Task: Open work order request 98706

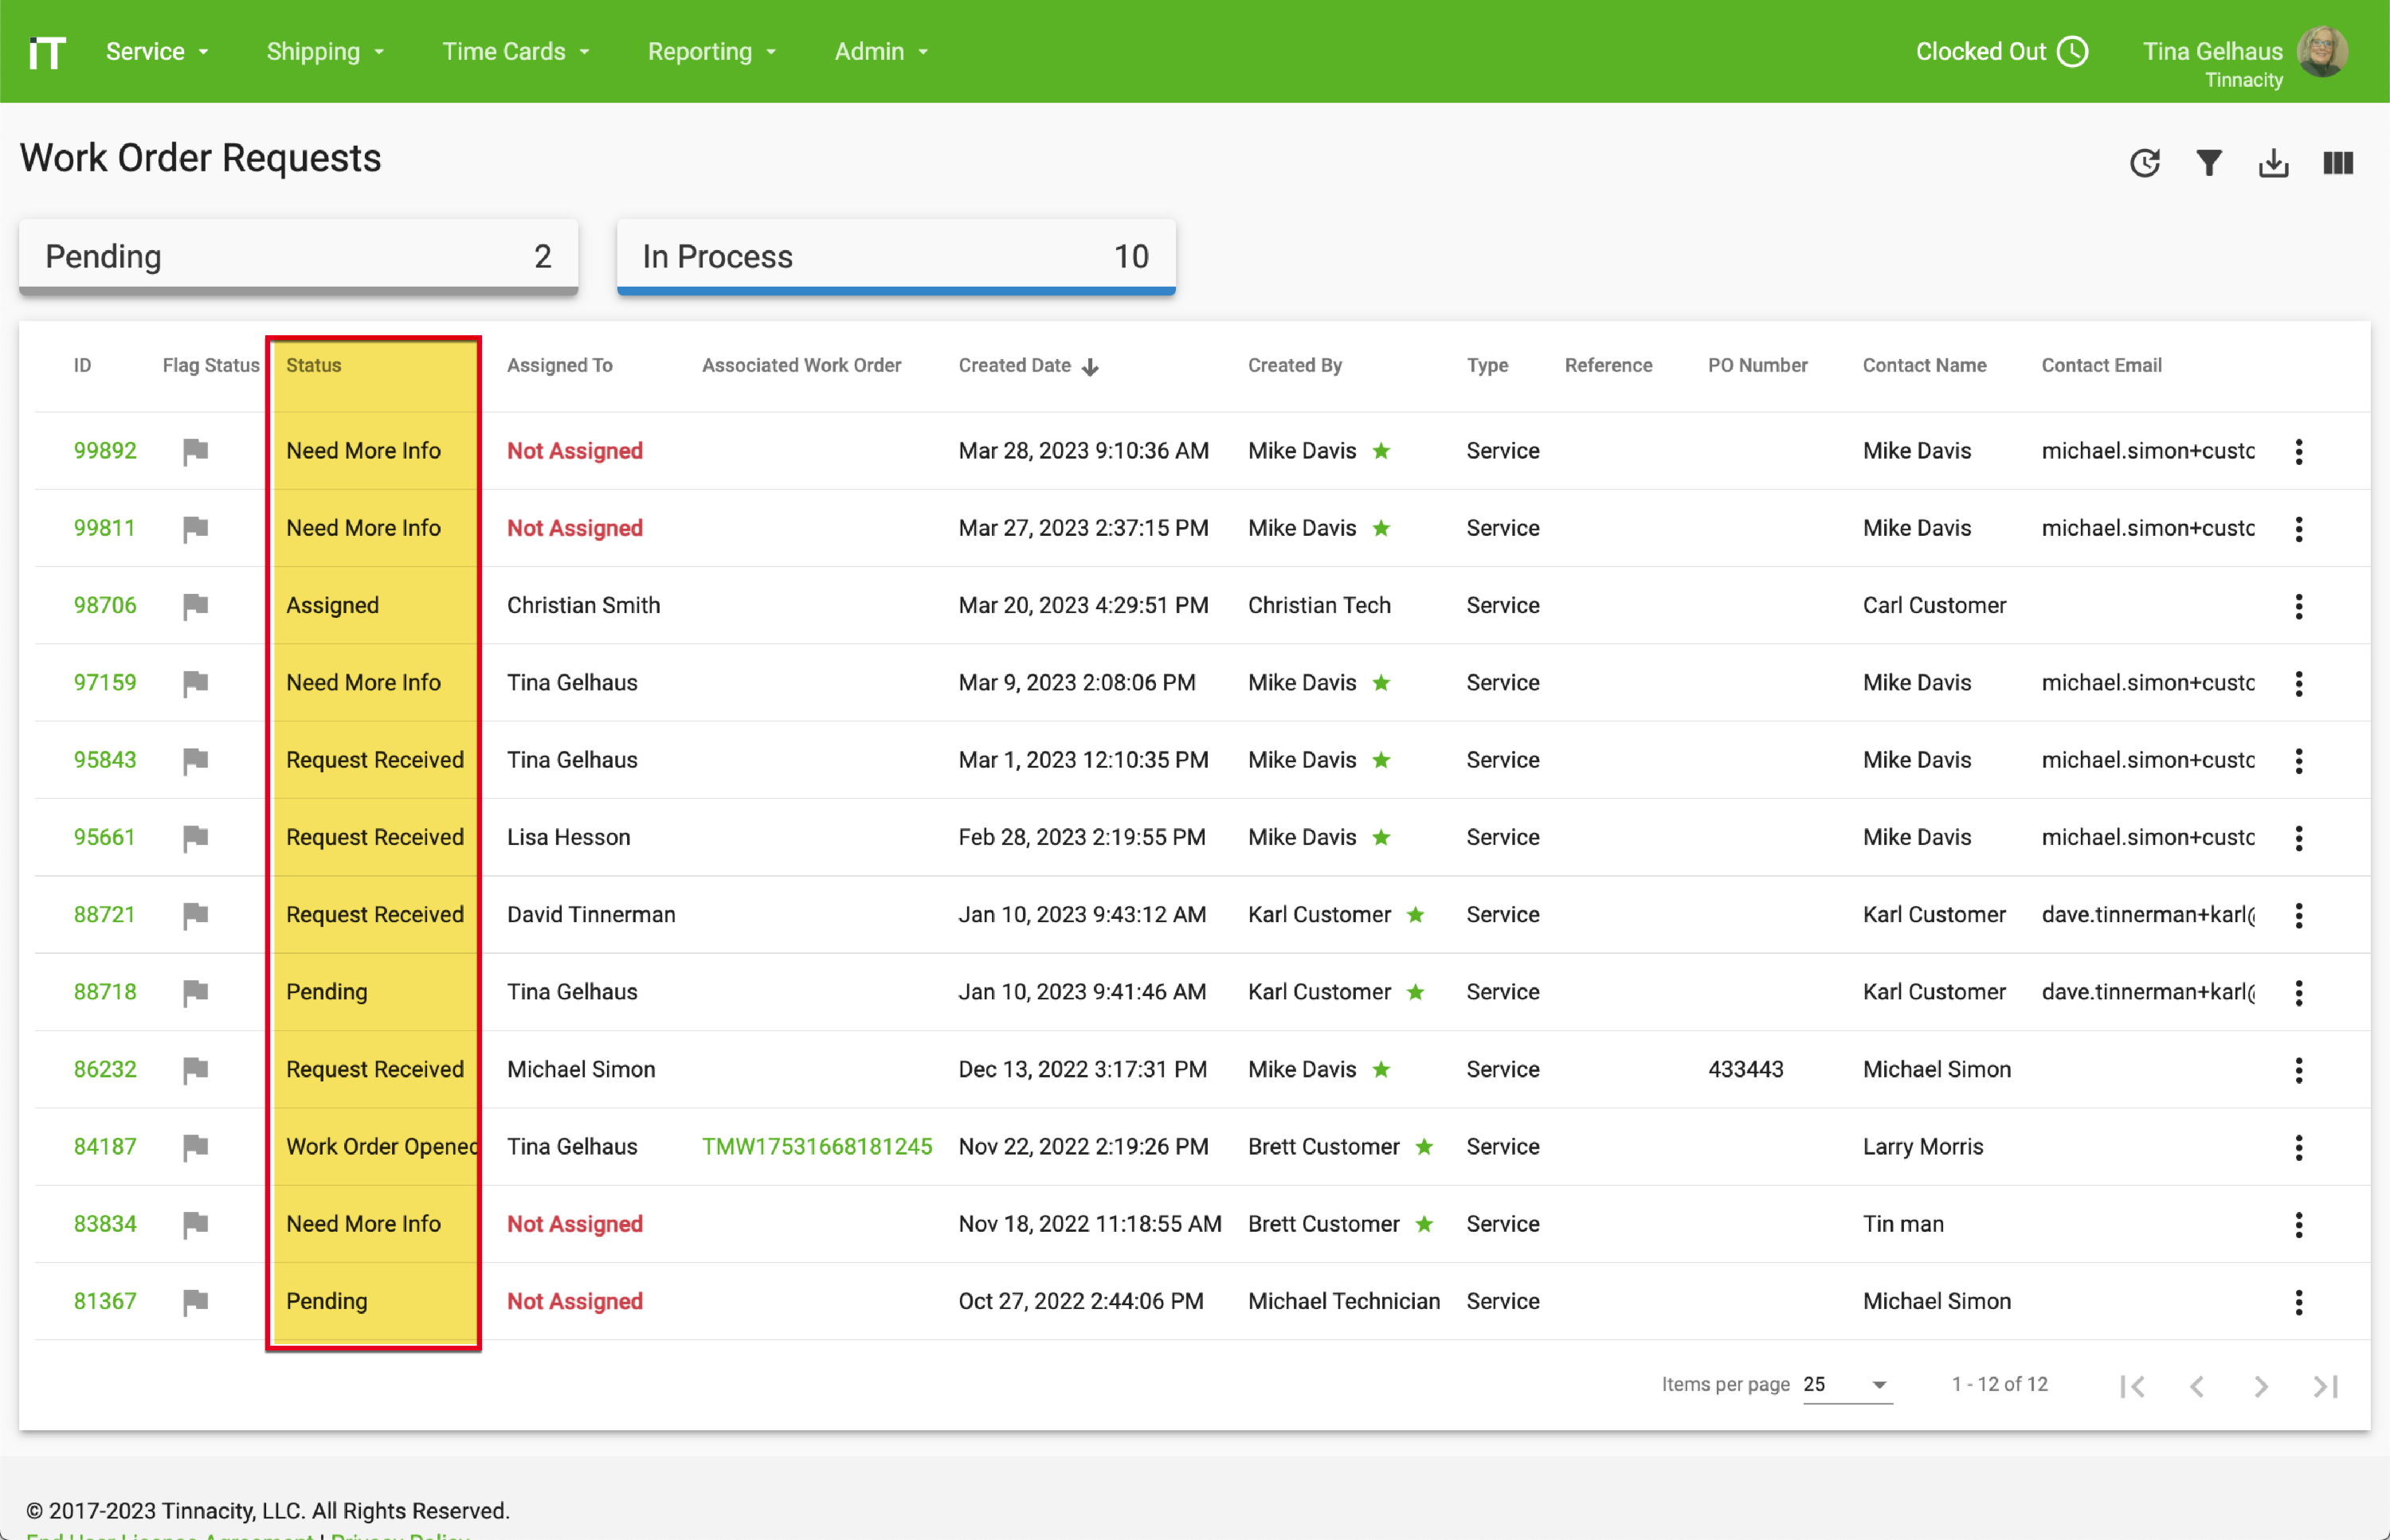Action: (104, 605)
